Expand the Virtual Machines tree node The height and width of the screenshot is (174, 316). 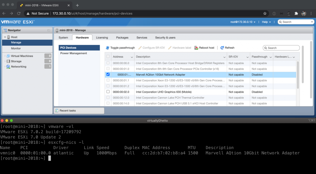pos(5,56)
